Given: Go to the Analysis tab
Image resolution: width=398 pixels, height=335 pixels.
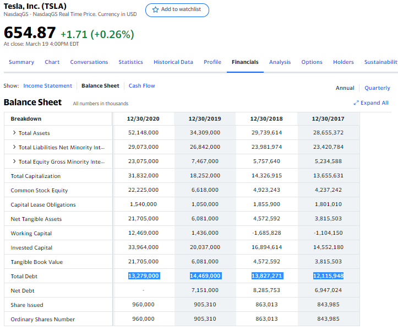Looking at the screenshot, I should (x=280, y=62).
